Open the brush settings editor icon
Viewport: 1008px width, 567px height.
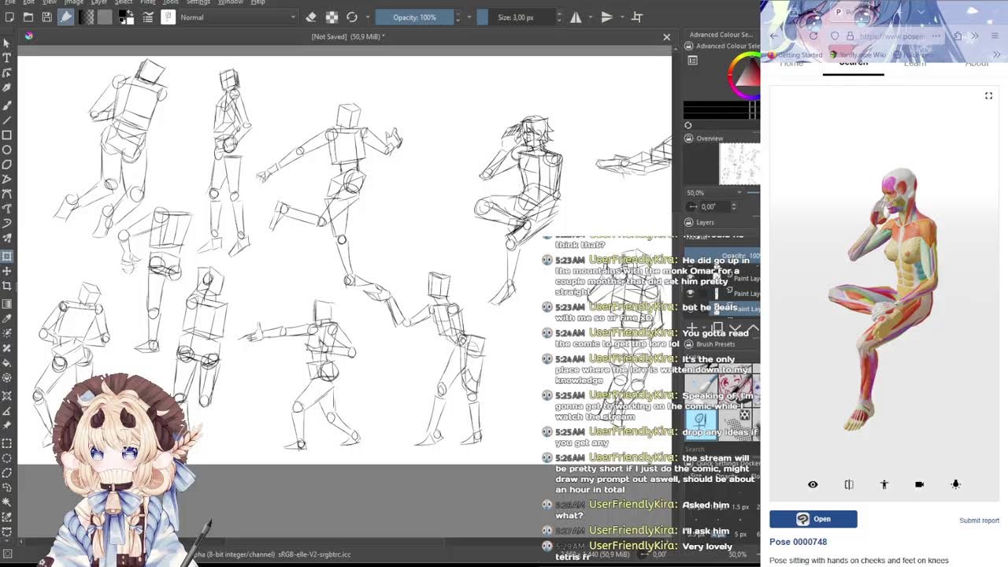click(x=148, y=17)
